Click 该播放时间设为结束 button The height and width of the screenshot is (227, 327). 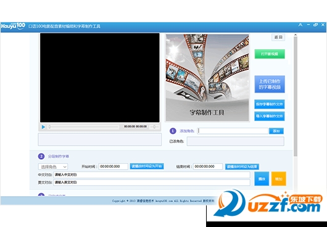pos(242,167)
